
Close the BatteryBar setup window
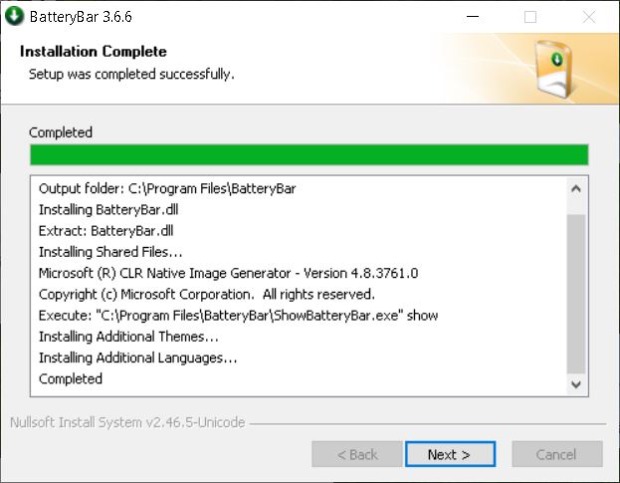coord(589,16)
